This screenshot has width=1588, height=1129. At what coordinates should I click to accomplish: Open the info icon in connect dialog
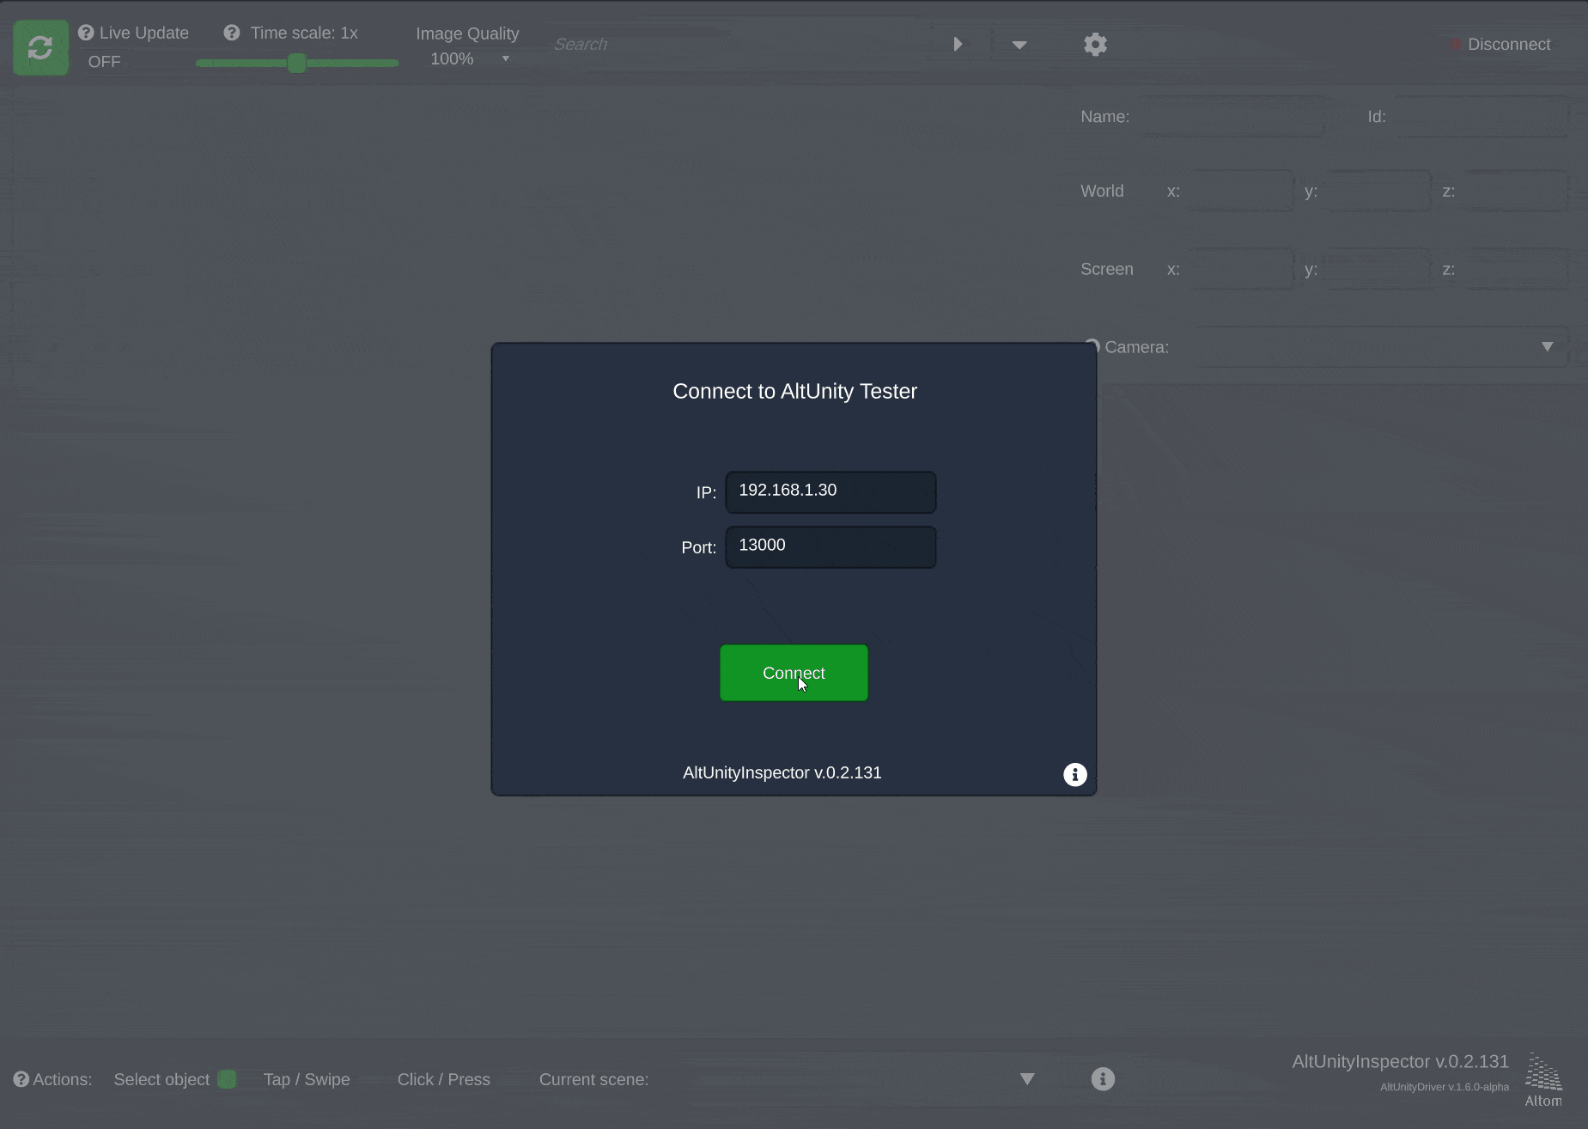coord(1075,774)
